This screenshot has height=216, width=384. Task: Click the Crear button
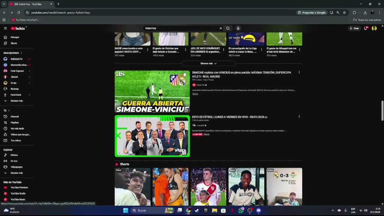(354, 28)
